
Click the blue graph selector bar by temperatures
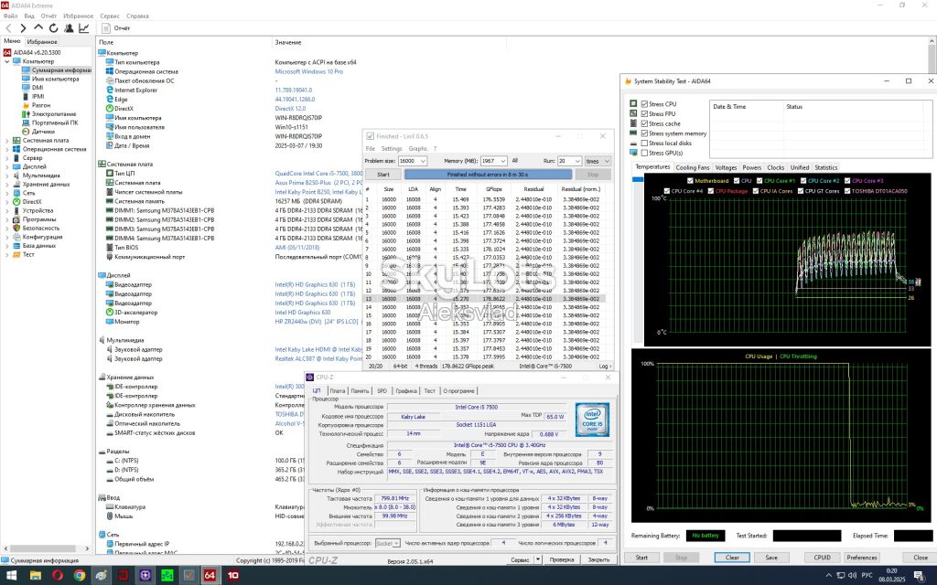[637, 179]
